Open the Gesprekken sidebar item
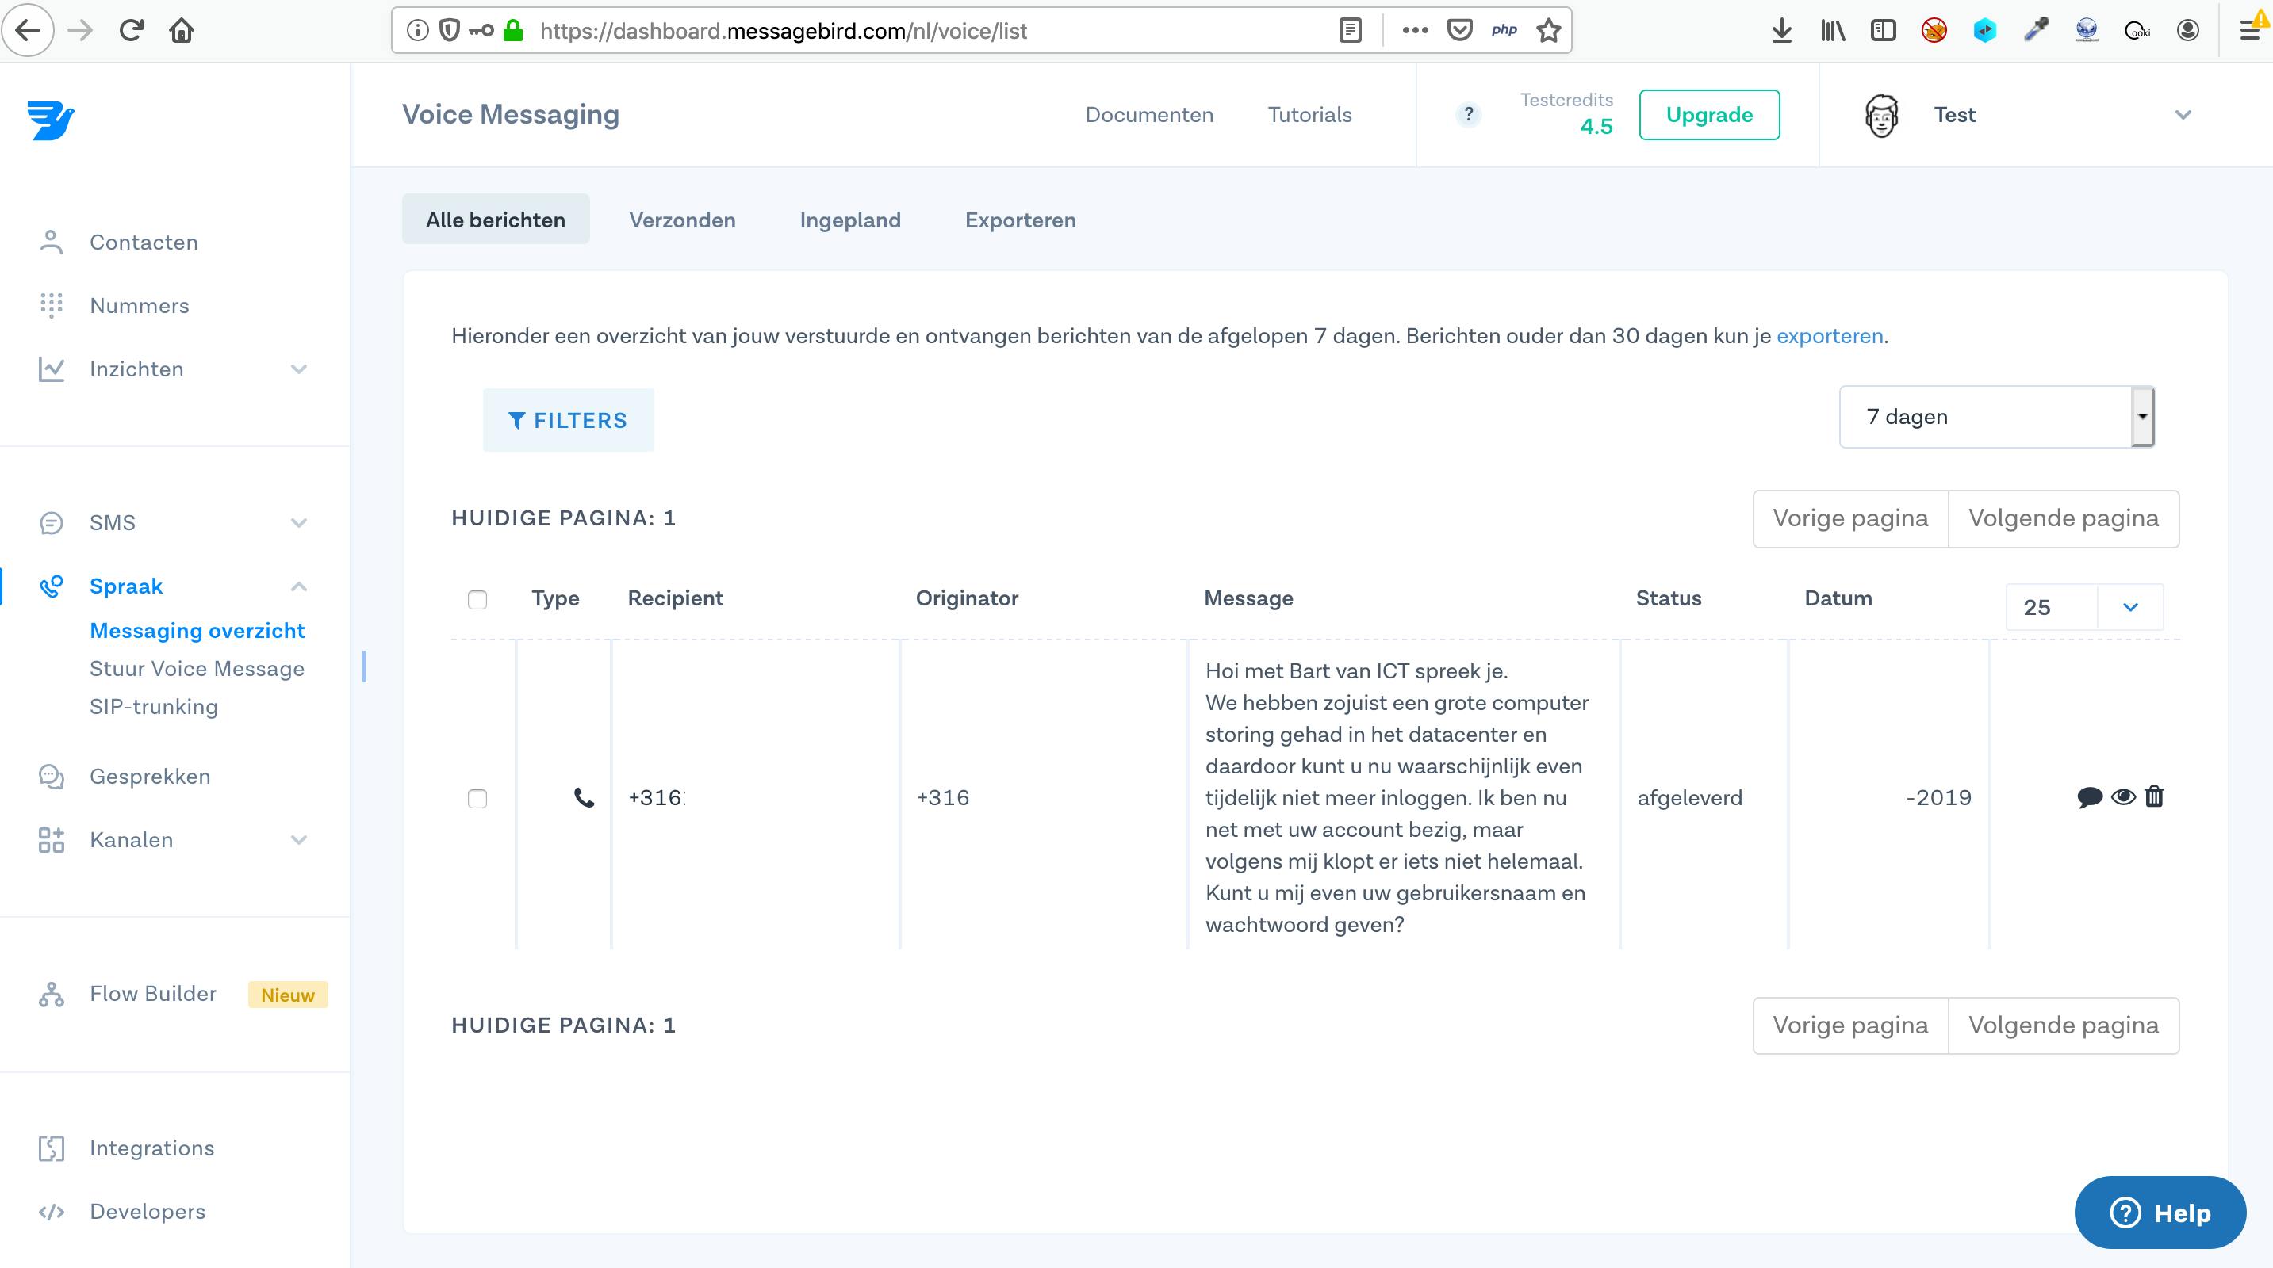The height and width of the screenshot is (1268, 2273). pos(149,777)
